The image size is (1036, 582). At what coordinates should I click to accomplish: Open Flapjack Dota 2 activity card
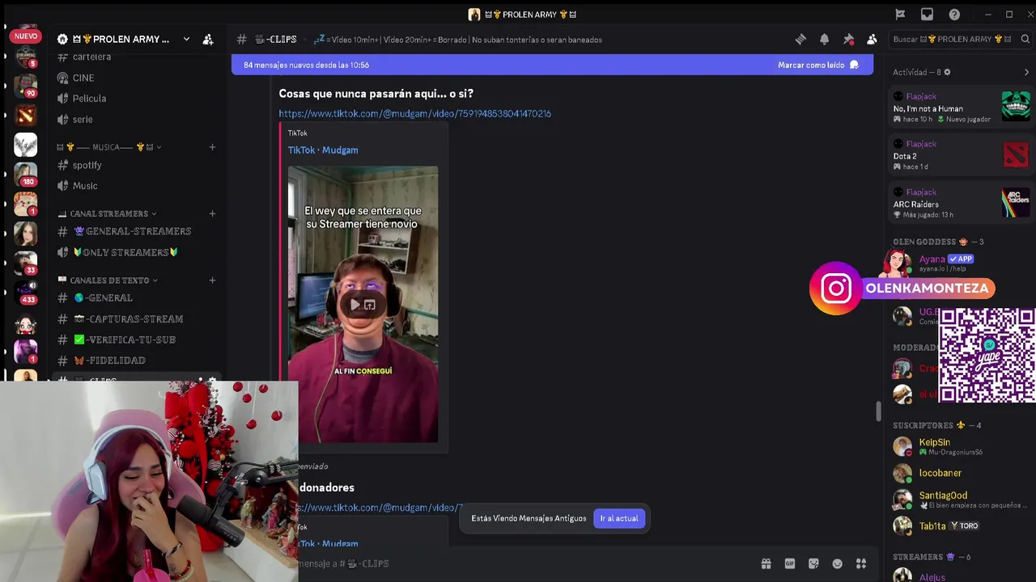(961, 155)
